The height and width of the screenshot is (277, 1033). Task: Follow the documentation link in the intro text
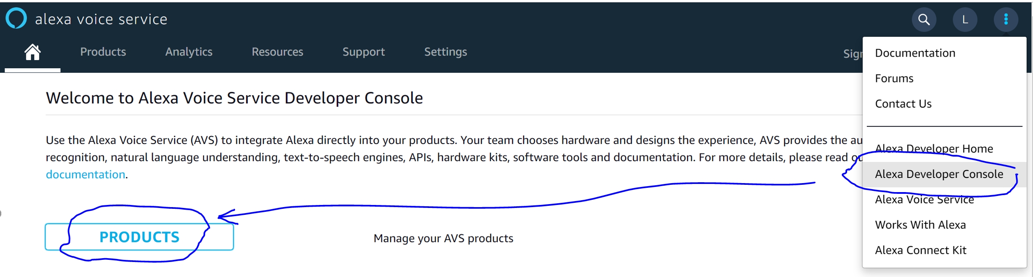tap(85, 175)
